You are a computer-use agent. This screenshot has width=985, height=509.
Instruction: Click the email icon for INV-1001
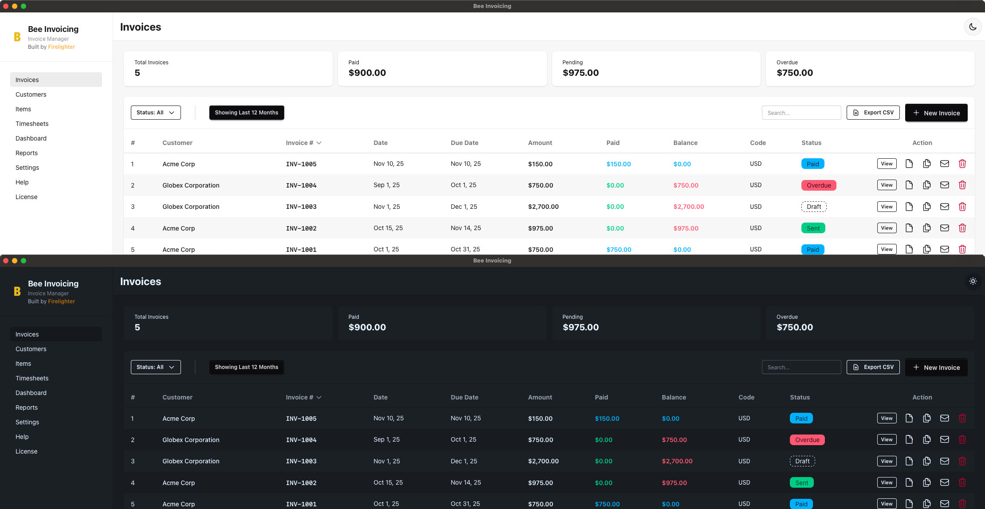tap(945, 249)
